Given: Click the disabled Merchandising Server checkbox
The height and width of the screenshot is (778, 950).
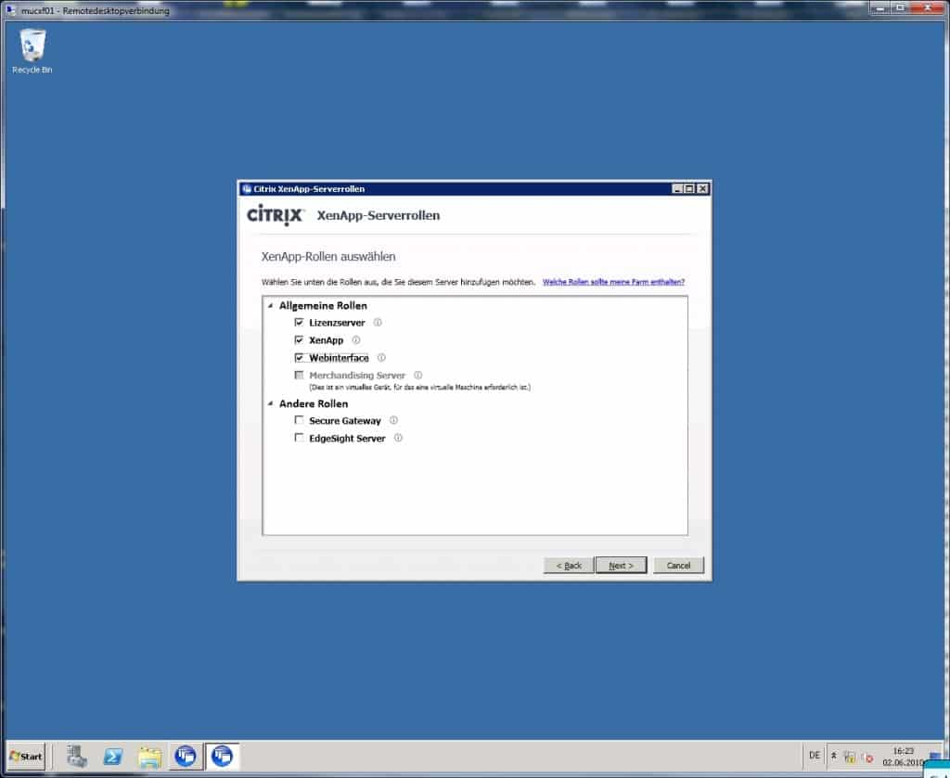Looking at the screenshot, I should (299, 375).
